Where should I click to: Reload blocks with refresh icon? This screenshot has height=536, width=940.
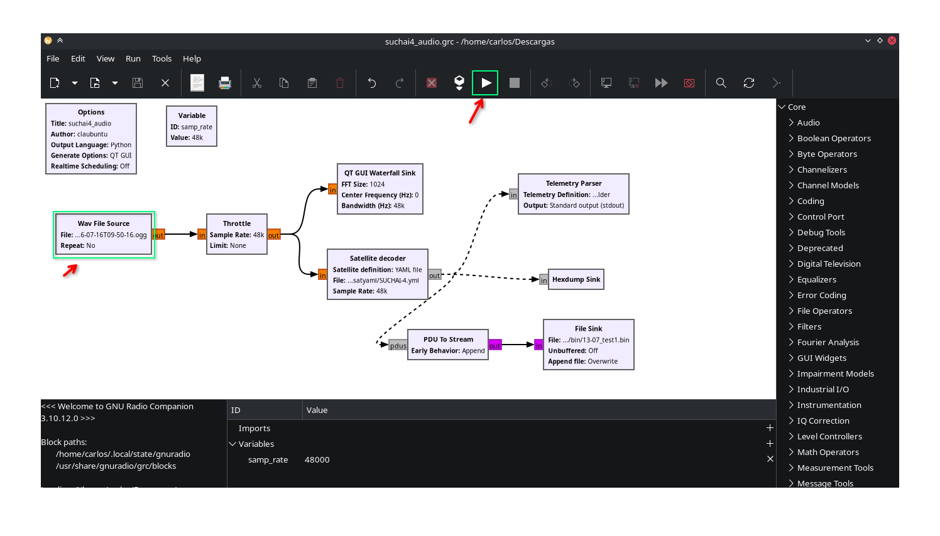click(749, 83)
